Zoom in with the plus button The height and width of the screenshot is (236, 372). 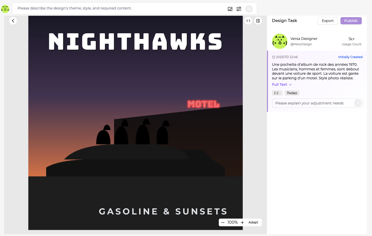(x=242, y=222)
